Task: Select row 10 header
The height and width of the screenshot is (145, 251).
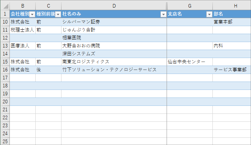Action: (x=5, y=22)
